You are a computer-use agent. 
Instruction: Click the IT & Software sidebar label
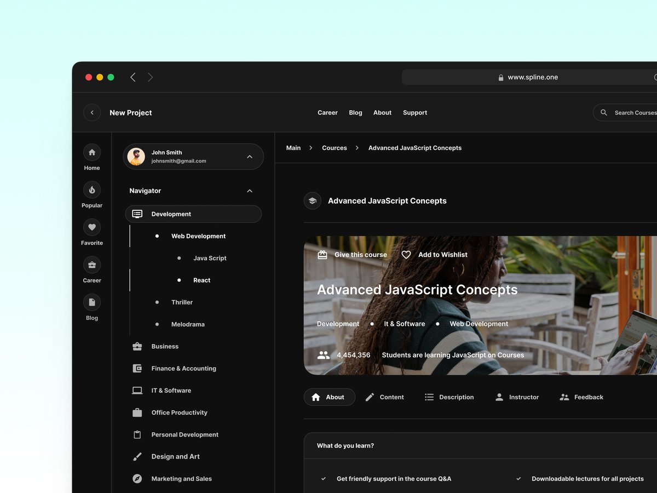coord(171,391)
